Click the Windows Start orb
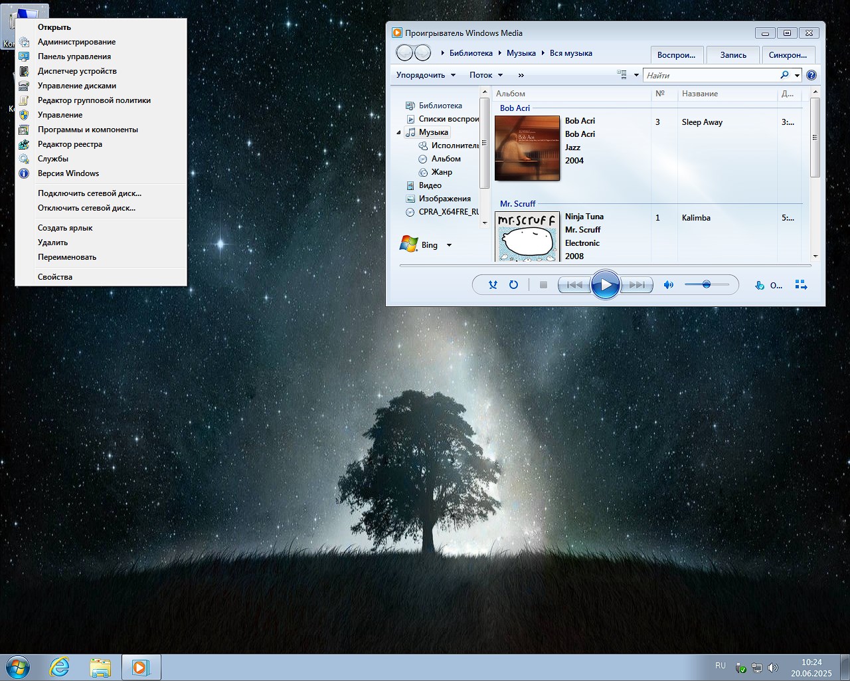Viewport: 850px width, 681px height. [18, 667]
